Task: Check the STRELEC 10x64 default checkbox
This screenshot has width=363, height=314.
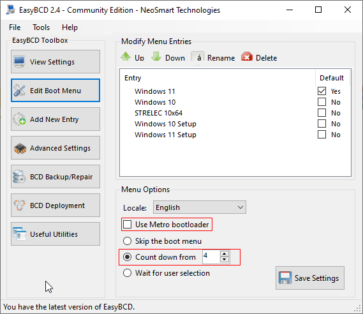Action: click(x=322, y=113)
